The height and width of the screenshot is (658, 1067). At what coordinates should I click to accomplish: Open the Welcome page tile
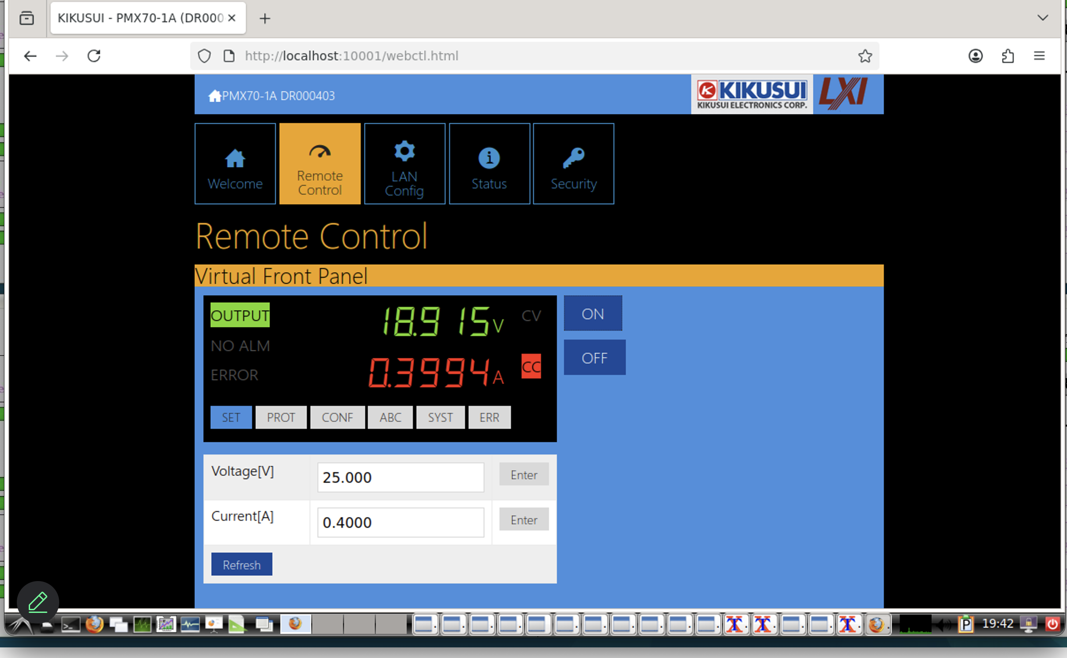(235, 164)
